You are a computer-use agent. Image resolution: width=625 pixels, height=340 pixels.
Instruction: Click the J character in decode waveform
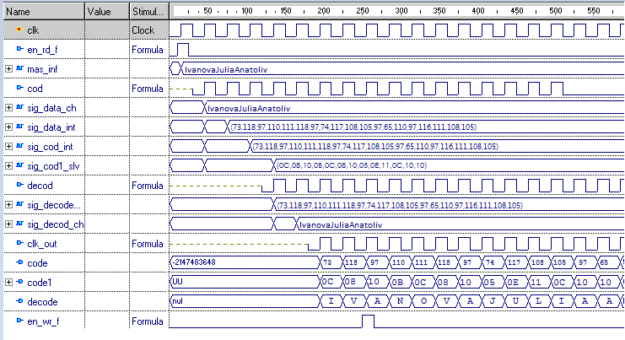click(x=492, y=301)
